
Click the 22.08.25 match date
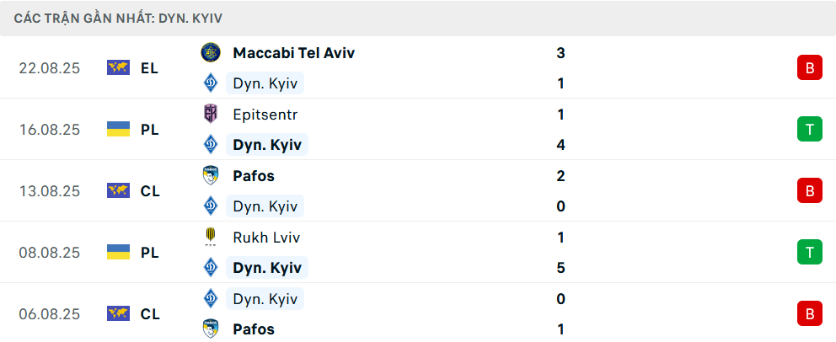[x=50, y=68]
